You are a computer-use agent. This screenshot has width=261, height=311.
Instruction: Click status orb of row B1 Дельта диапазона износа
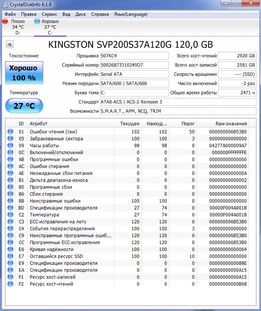tap(10, 180)
